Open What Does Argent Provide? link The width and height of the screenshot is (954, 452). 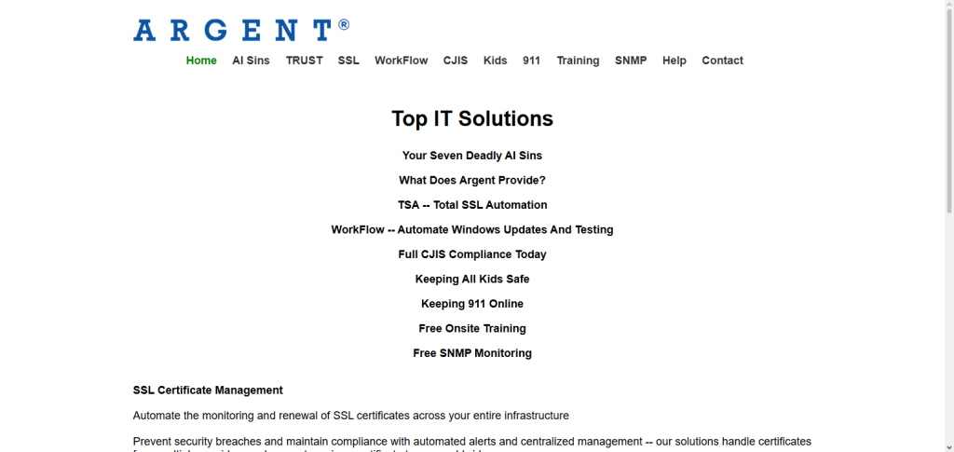pyautogui.click(x=472, y=181)
